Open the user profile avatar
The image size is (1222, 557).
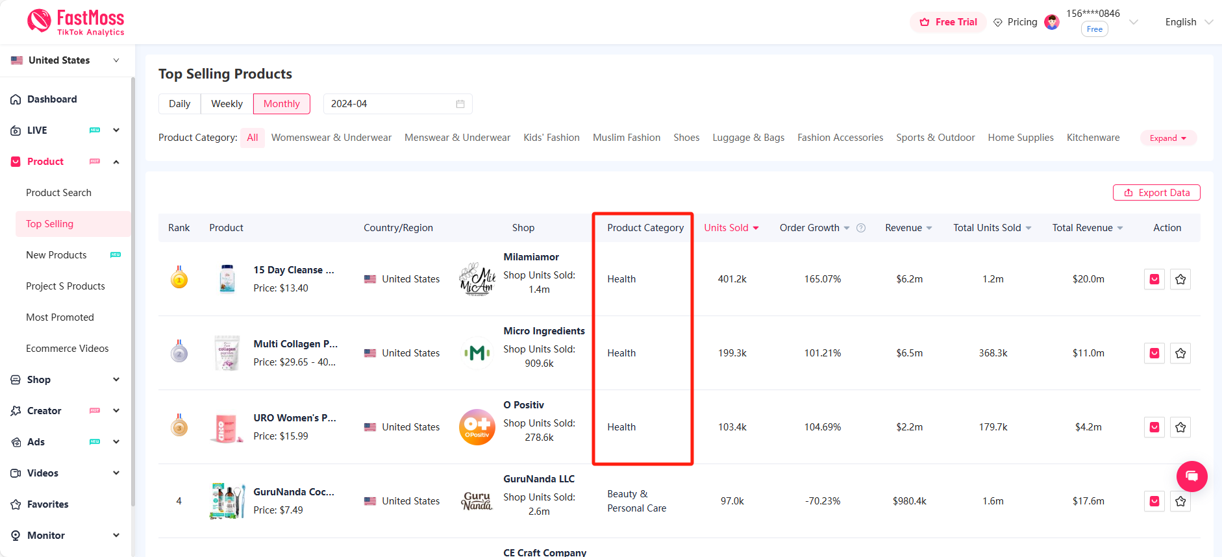point(1051,22)
